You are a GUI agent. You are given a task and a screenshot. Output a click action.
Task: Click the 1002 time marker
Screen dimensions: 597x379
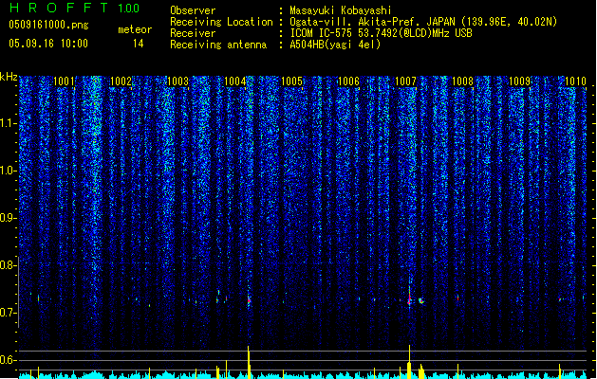pos(121,81)
